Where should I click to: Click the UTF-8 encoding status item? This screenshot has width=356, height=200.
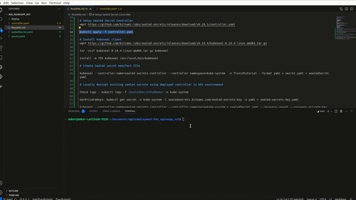(x=323, y=199)
